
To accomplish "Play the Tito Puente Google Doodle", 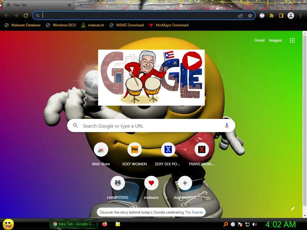I will (x=192, y=61).
